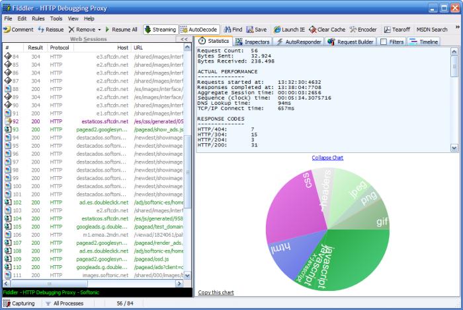The width and height of the screenshot is (463, 310).
Task: Sort sessions by Host column header
Action: (x=102, y=47)
